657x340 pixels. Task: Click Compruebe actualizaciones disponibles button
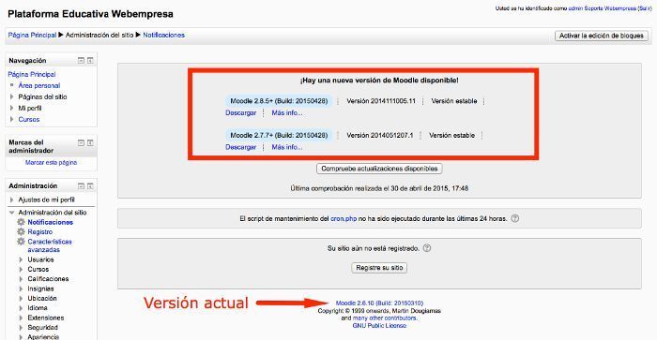[x=379, y=169]
